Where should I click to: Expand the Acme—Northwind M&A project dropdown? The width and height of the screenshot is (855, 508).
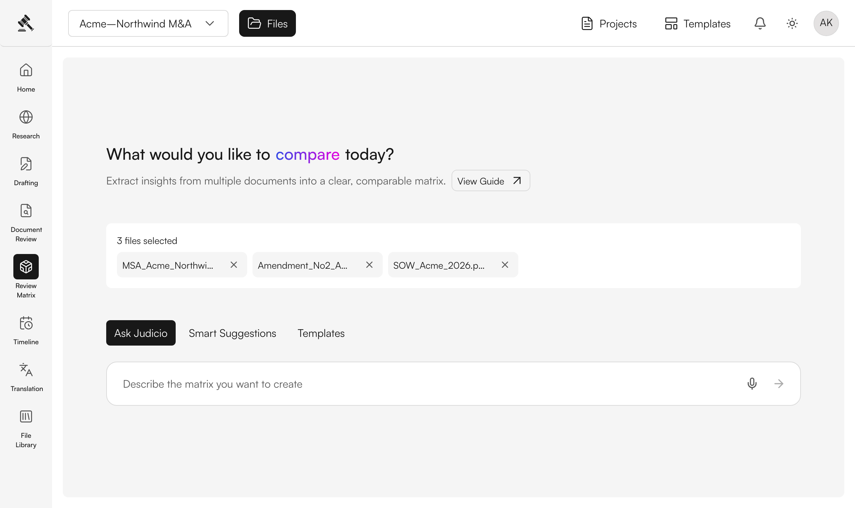tap(148, 23)
